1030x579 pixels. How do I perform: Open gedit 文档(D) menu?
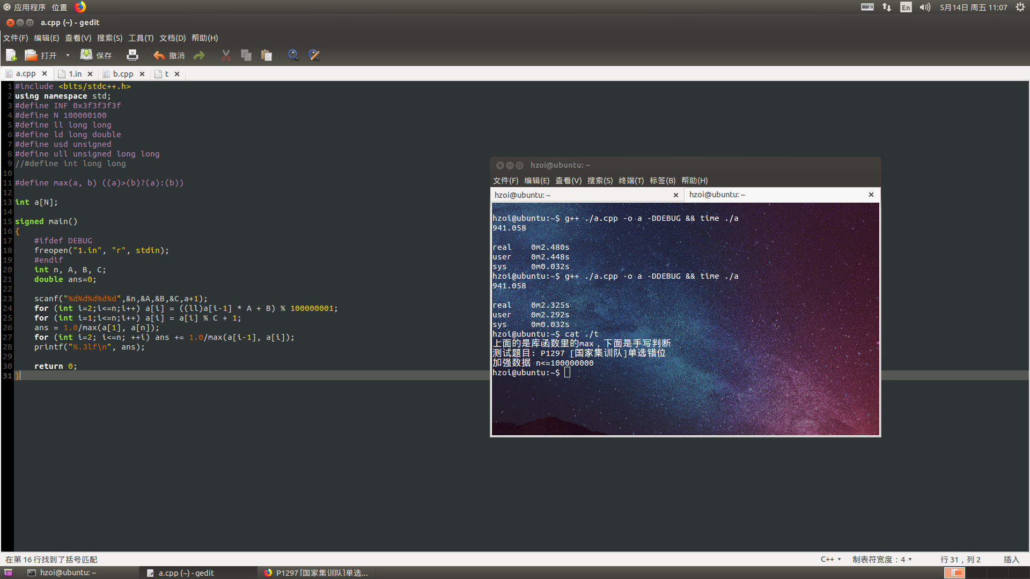tap(173, 38)
